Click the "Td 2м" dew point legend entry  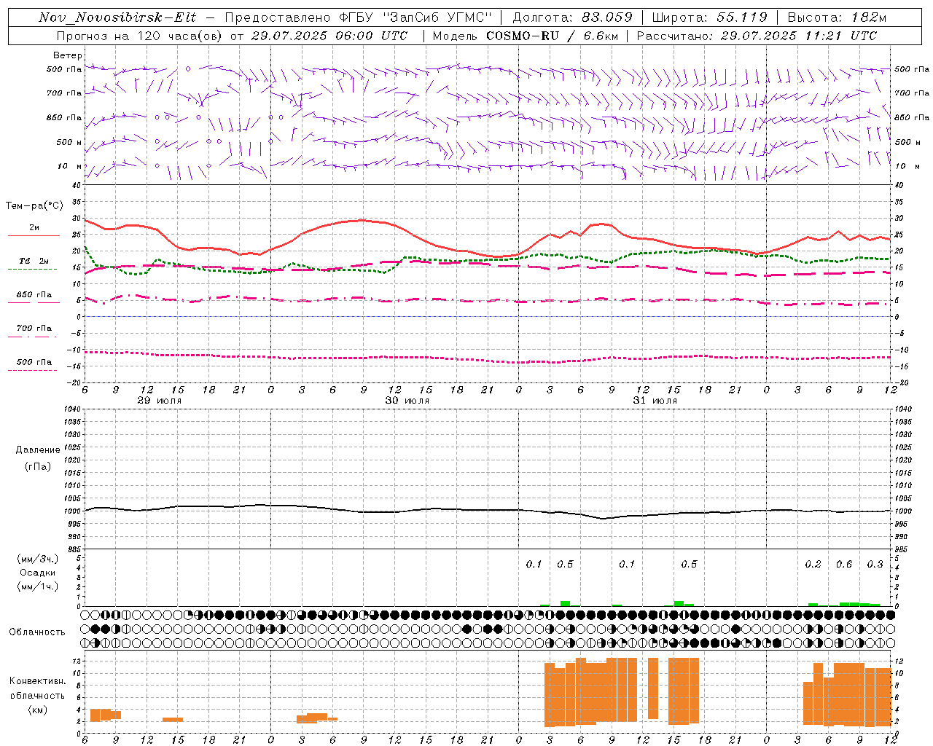(x=34, y=261)
